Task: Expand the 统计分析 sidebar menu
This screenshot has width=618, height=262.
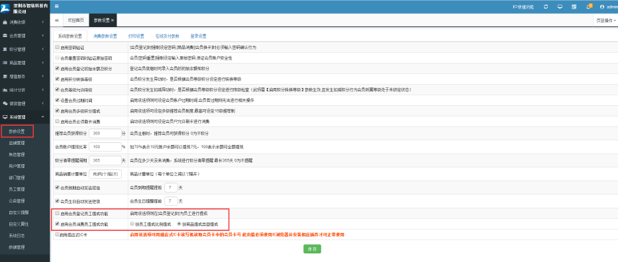Action: pos(25,90)
